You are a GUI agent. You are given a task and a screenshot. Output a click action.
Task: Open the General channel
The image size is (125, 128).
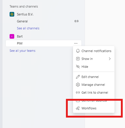tap(44, 21)
